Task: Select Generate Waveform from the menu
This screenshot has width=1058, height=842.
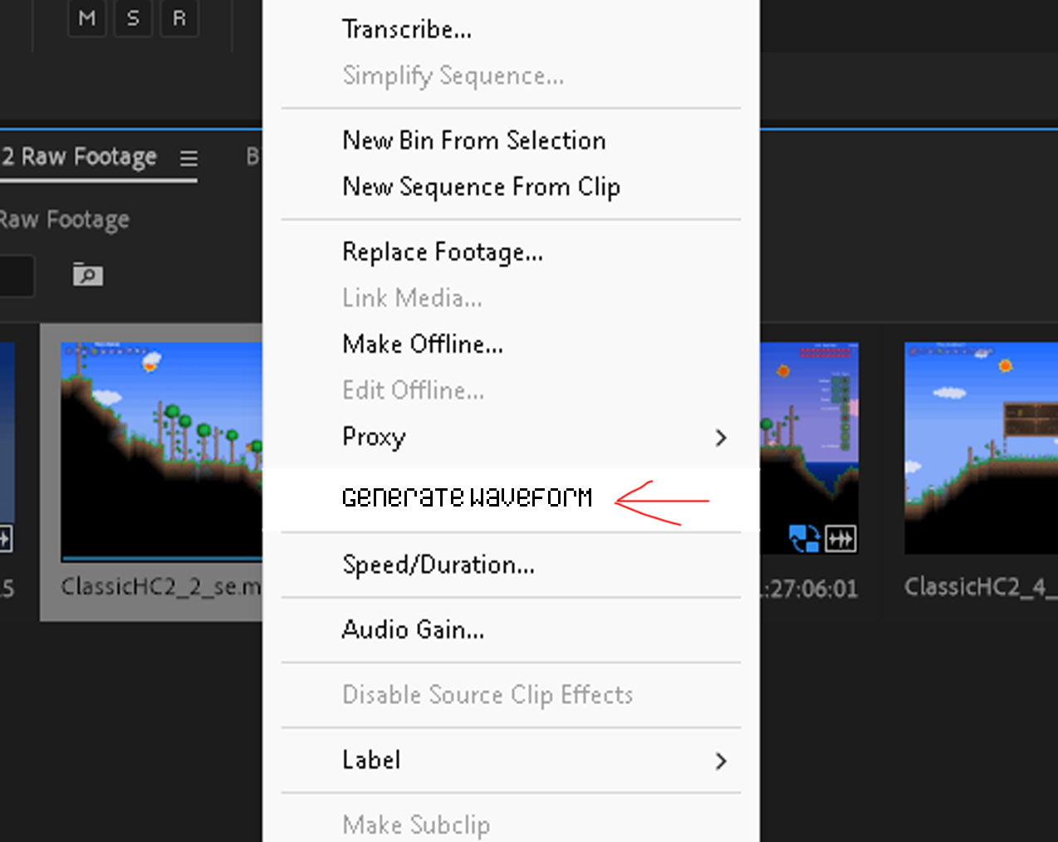Action: (467, 497)
